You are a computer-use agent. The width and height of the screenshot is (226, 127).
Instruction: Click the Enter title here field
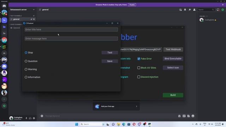pyautogui.click(x=71, y=30)
